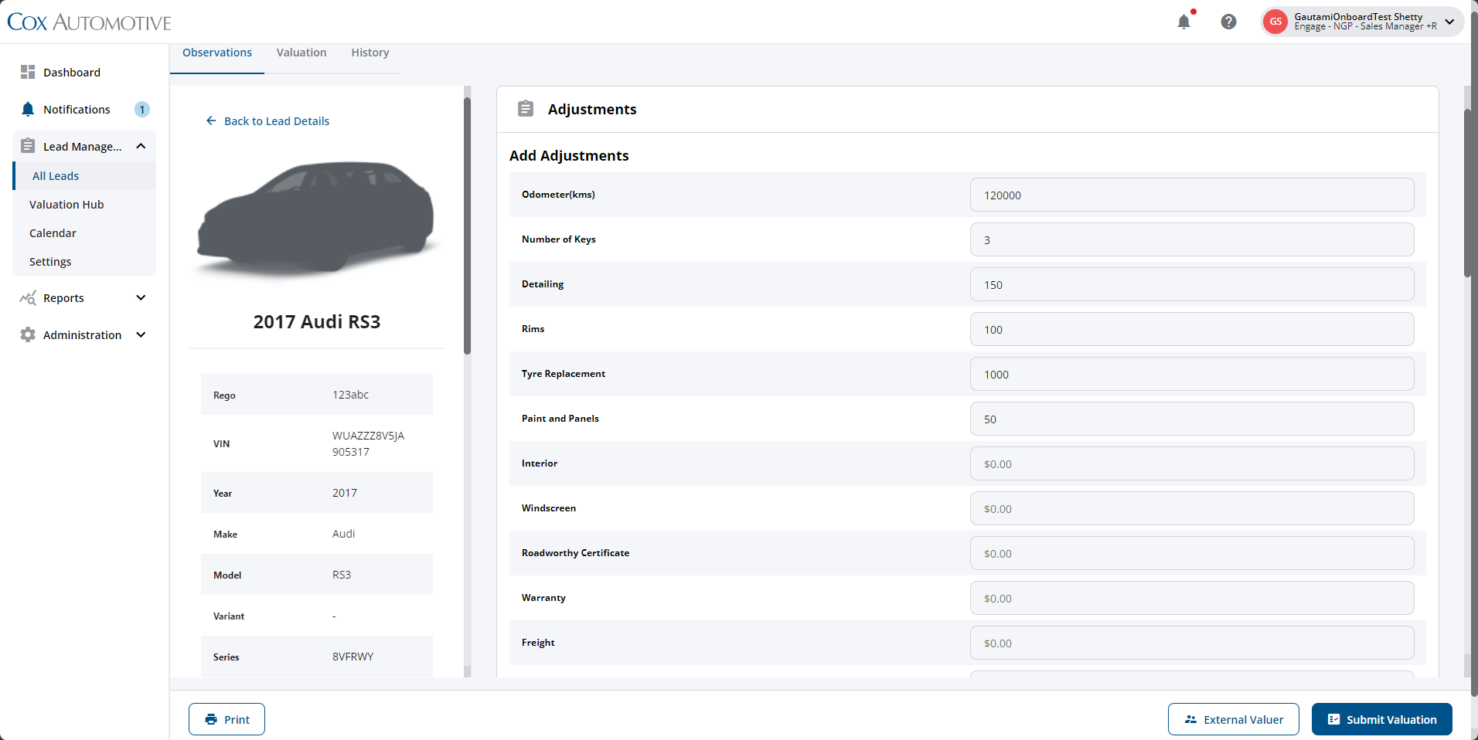Click the Interior amount field
The image size is (1478, 740).
point(1192,463)
